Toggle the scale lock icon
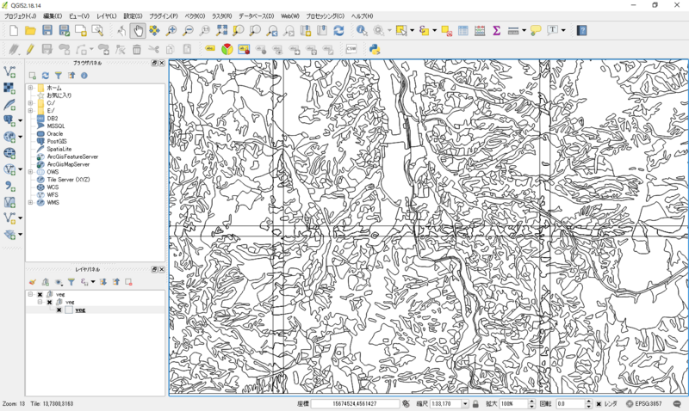 pos(475,403)
